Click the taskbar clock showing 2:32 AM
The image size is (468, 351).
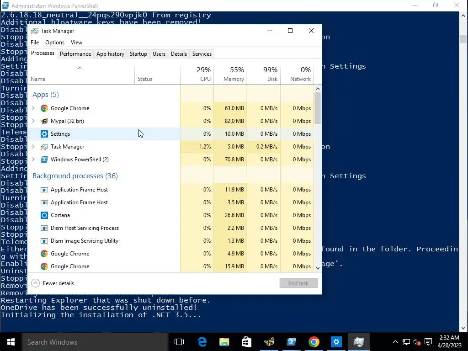point(449,342)
